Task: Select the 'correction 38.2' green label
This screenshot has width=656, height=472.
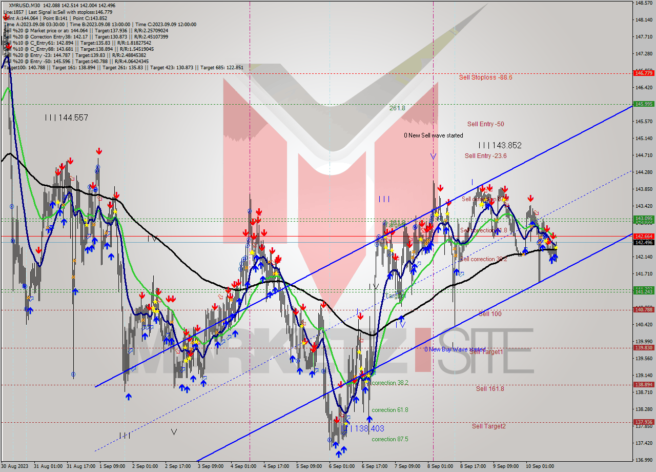Action: 390,383
